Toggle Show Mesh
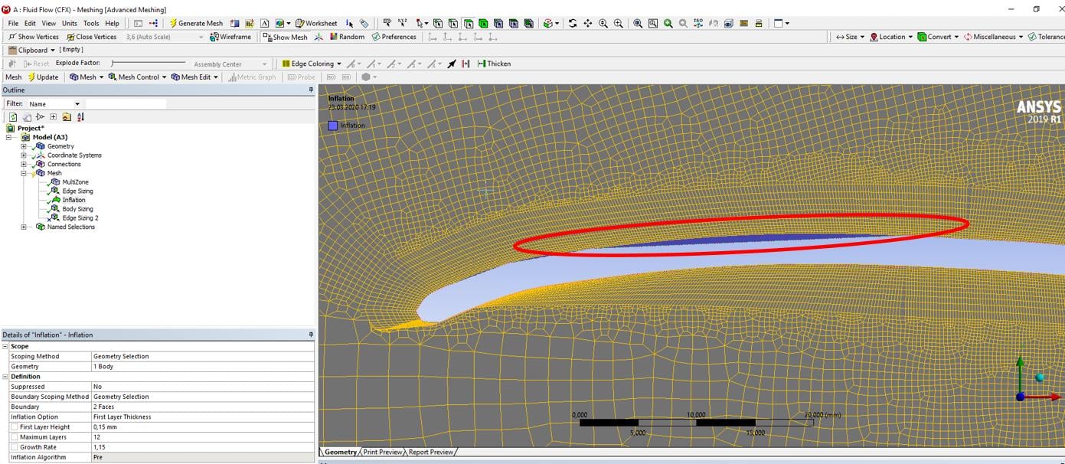Screen dimensions: 1065x464 click(286, 37)
